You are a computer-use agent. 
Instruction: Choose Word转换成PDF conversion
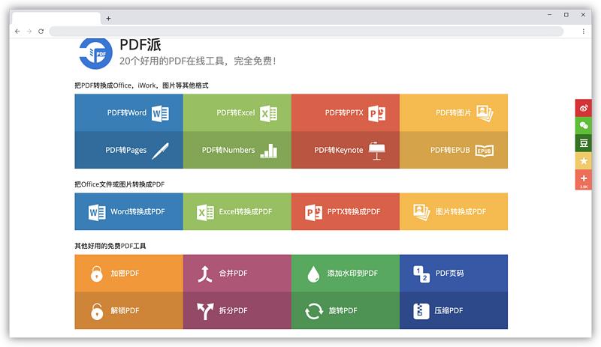(128, 211)
